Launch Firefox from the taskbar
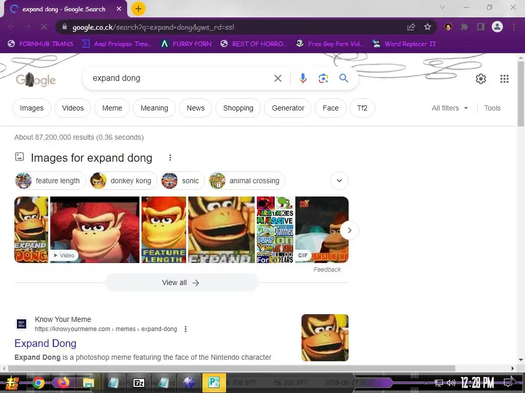This screenshot has width=525, height=393. click(63, 382)
